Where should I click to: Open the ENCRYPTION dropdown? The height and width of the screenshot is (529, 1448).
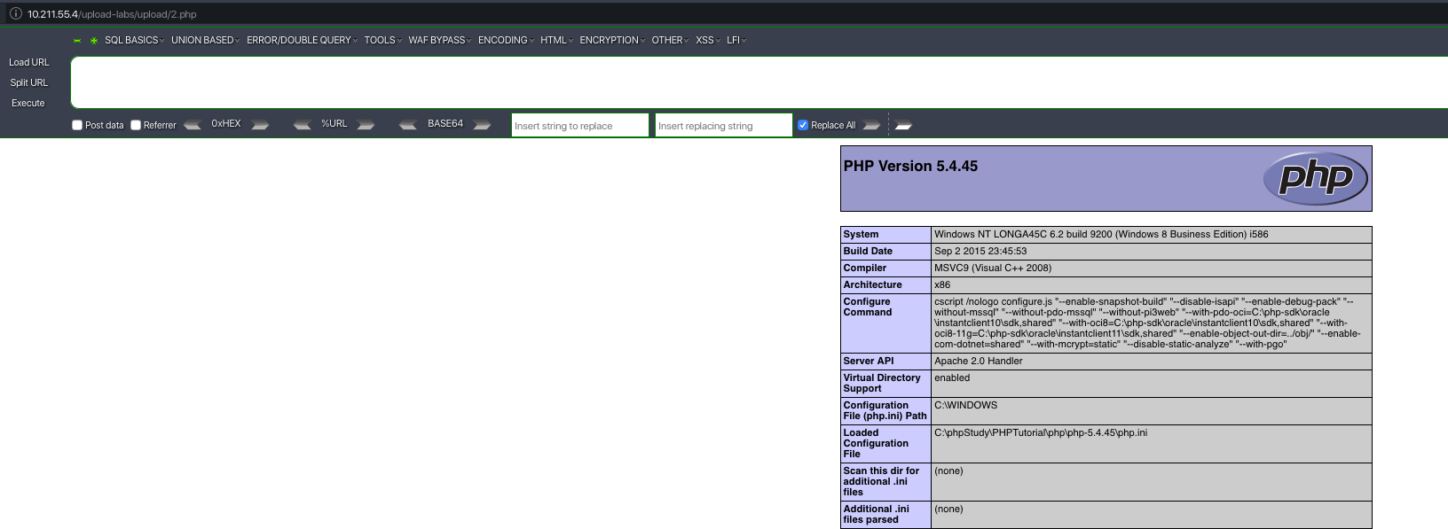[612, 40]
